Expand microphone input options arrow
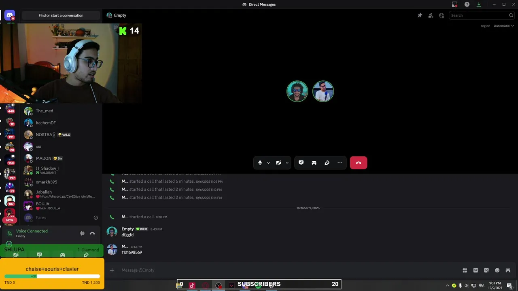518x291 pixels. click(x=268, y=163)
